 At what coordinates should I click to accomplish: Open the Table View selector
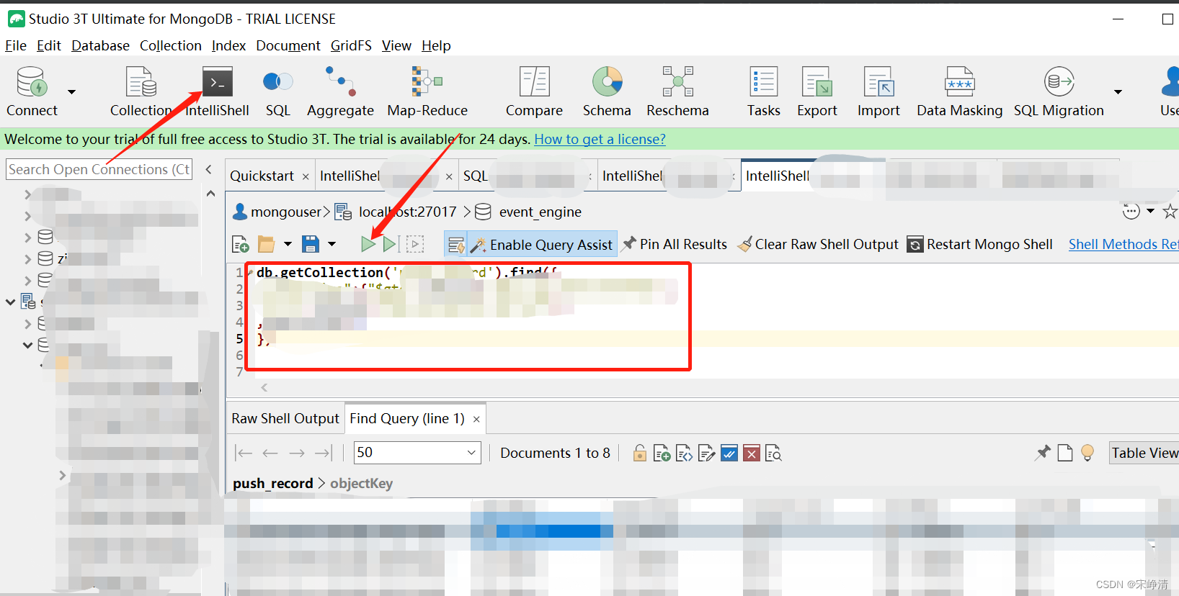pos(1144,453)
